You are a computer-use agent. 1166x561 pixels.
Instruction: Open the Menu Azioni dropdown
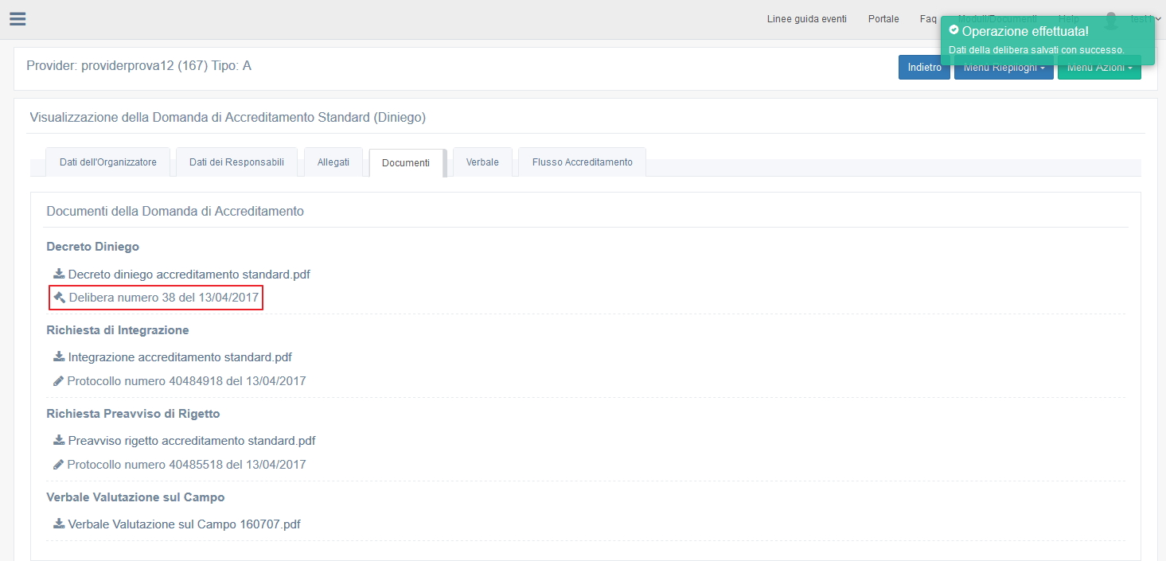click(x=1099, y=68)
